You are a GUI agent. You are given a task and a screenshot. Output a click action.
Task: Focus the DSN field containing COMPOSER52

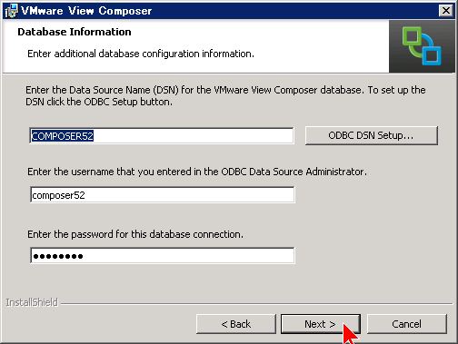(162, 136)
